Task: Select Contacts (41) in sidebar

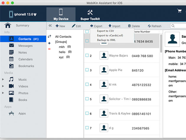Action: (23, 39)
